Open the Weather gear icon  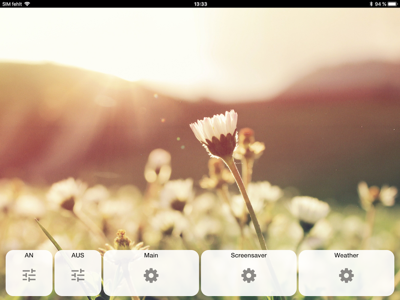pyautogui.click(x=346, y=276)
